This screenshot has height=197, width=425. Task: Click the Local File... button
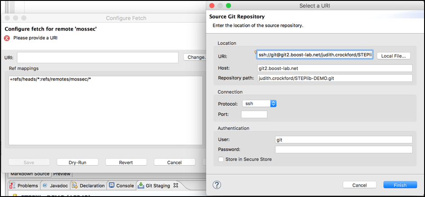393,56
